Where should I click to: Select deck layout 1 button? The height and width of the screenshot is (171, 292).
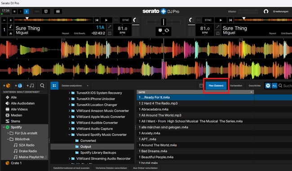pos(21,12)
